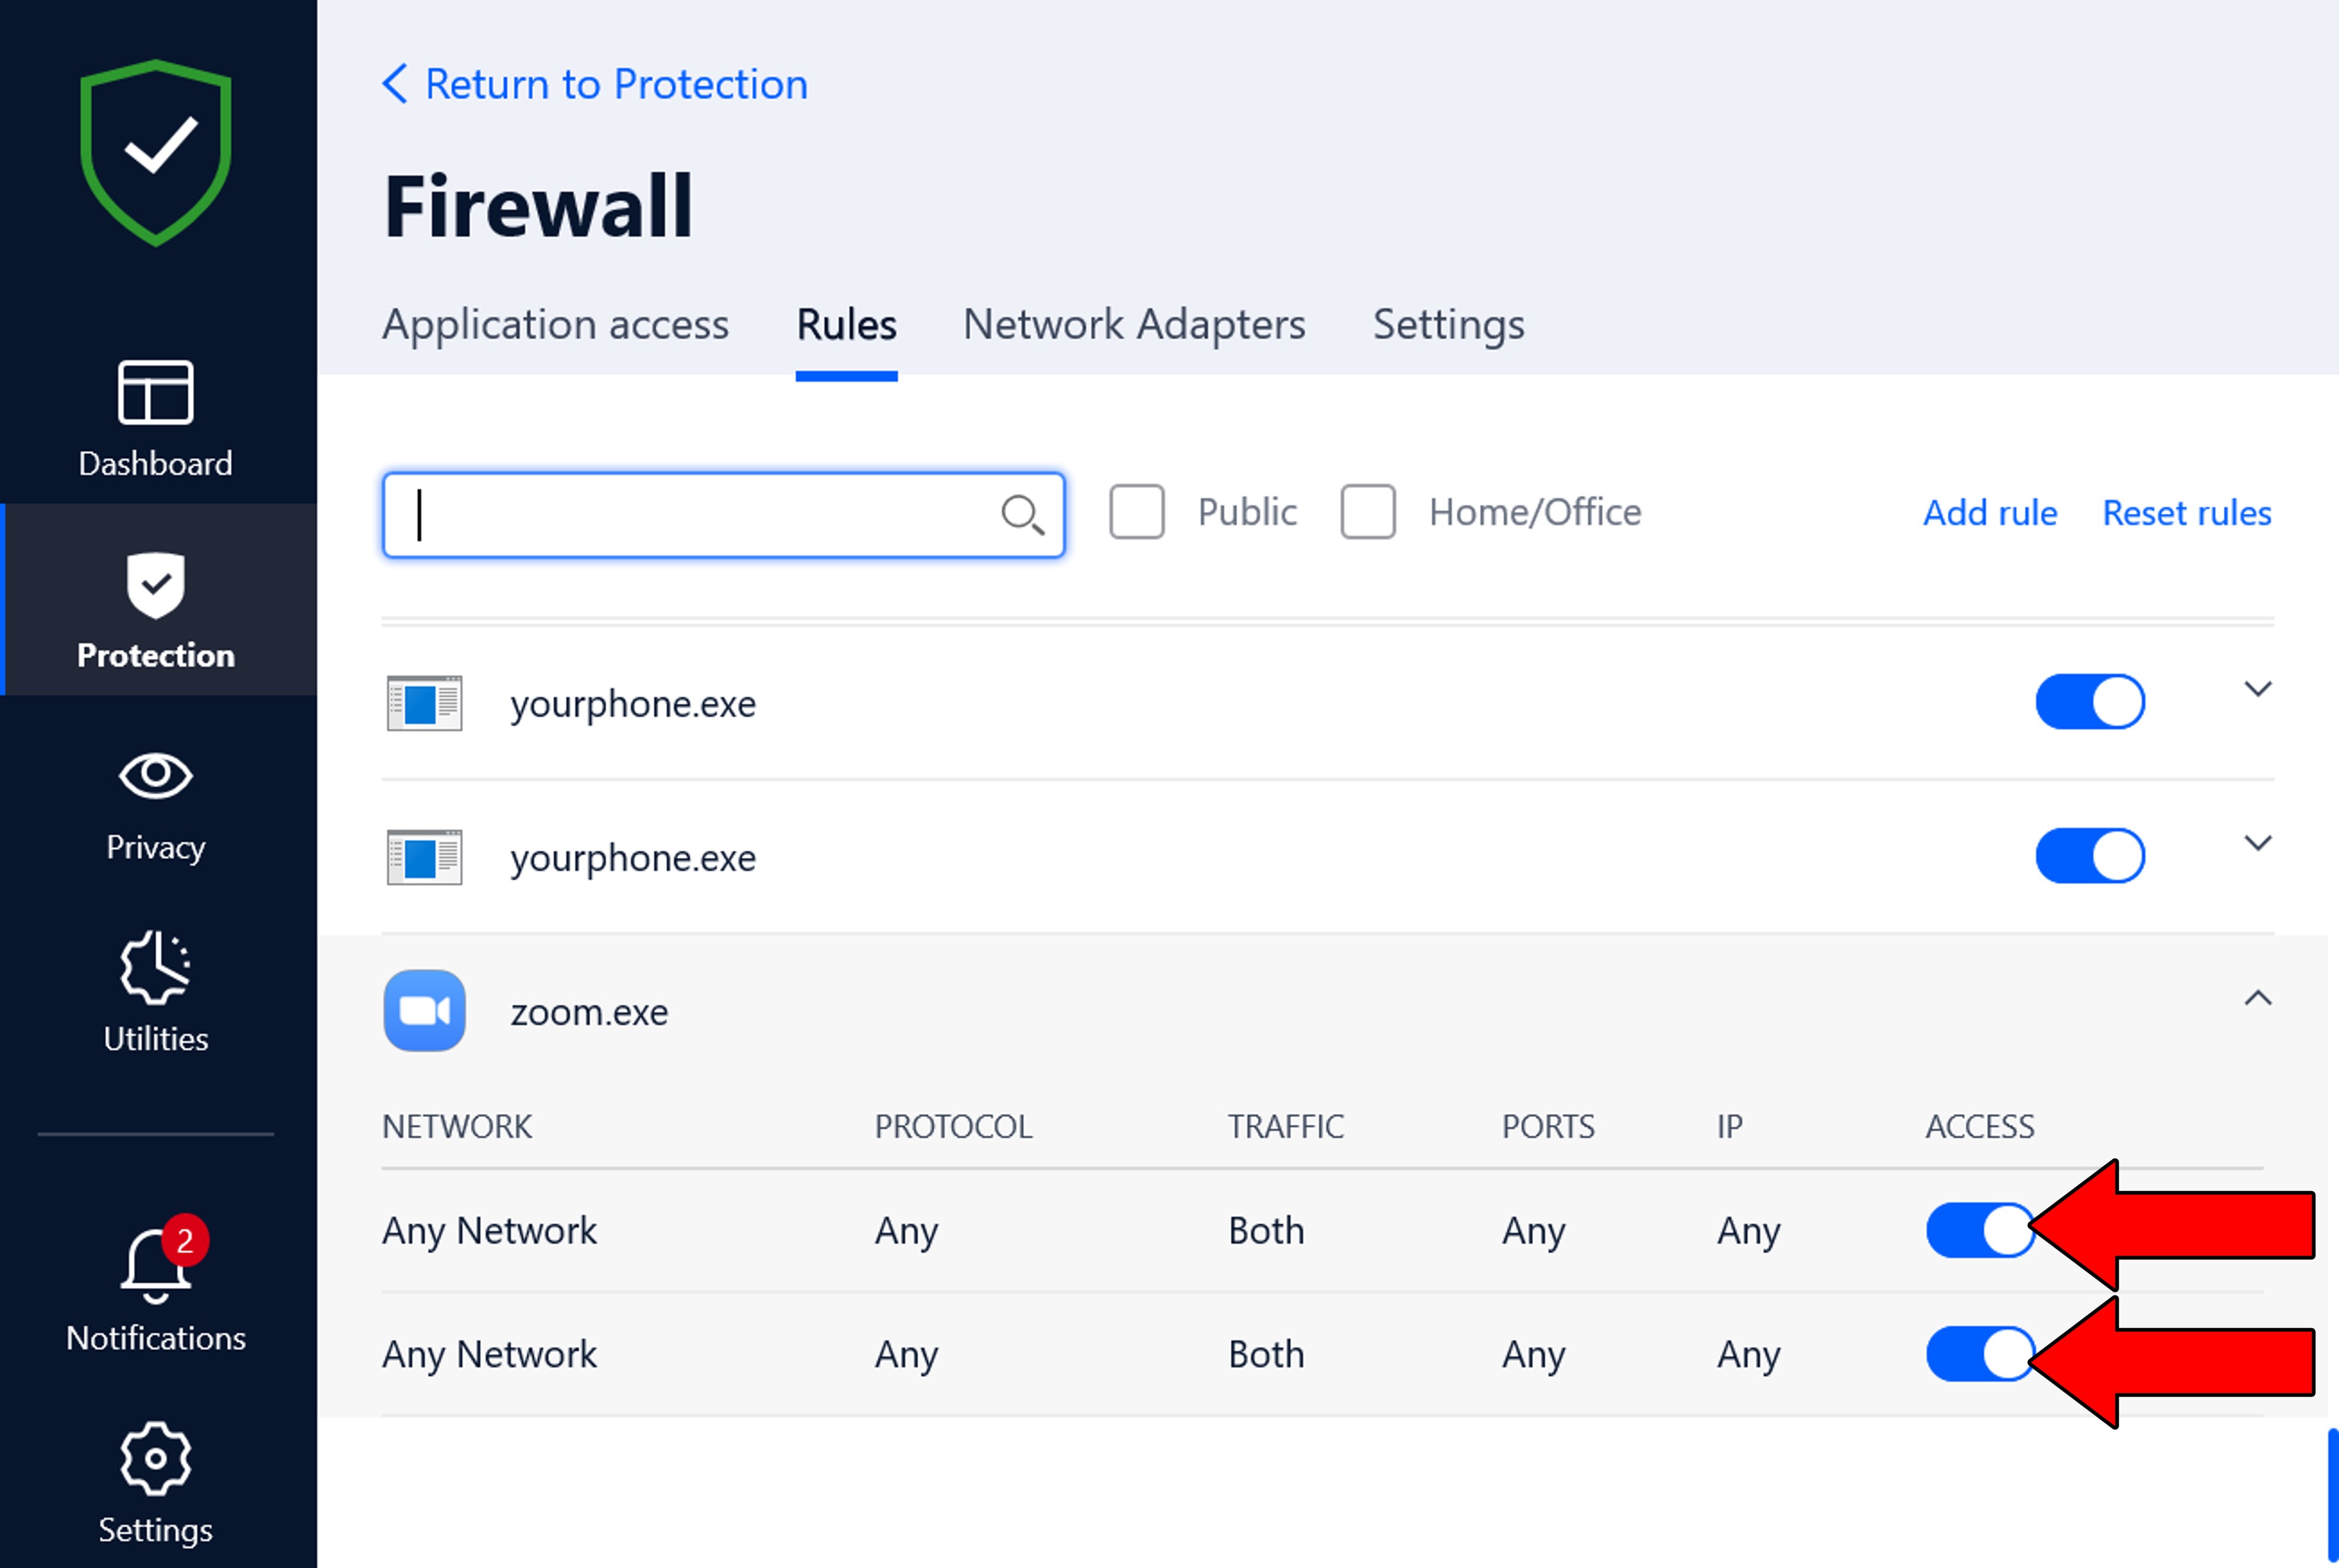Expand the second yourphone.exe rule
Image resolution: width=2339 pixels, height=1568 pixels.
[x=2257, y=844]
